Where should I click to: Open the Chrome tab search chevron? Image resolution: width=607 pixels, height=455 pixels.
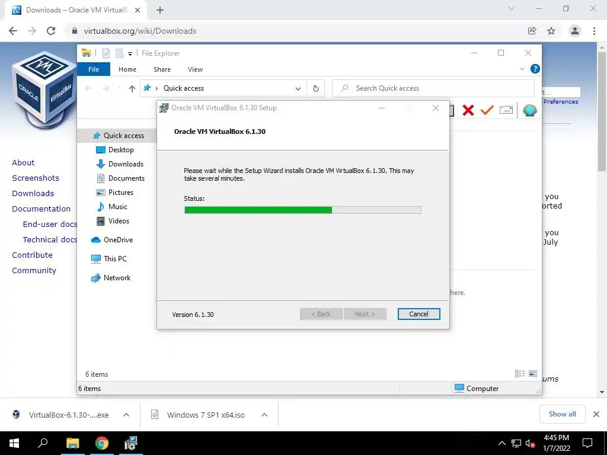[512, 8]
